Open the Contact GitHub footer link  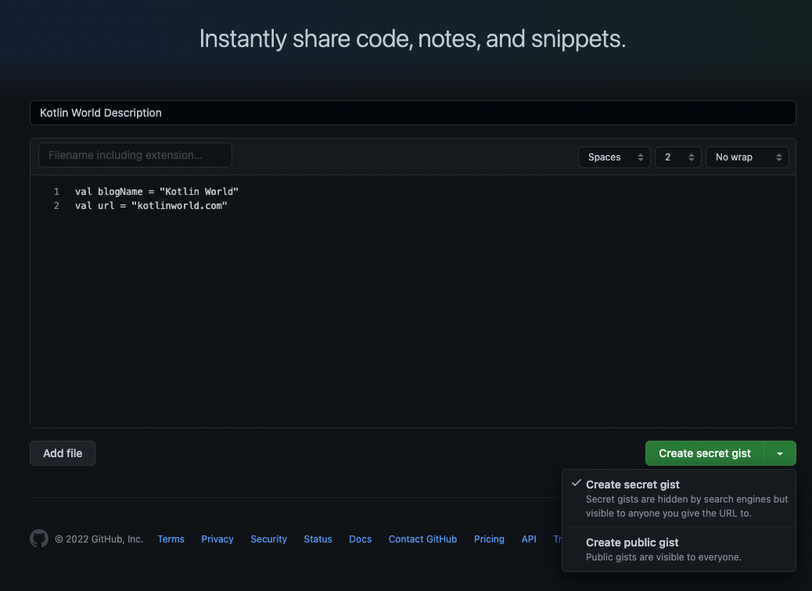click(422, 539)
